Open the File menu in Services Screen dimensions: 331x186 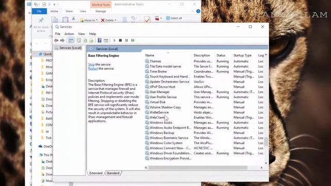click(x=57, y=34)
